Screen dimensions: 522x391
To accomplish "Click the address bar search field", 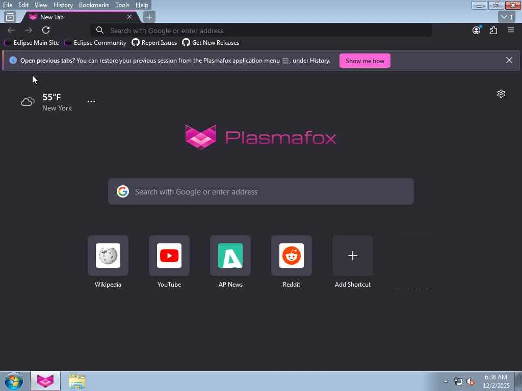I will [x=262, y=31].
